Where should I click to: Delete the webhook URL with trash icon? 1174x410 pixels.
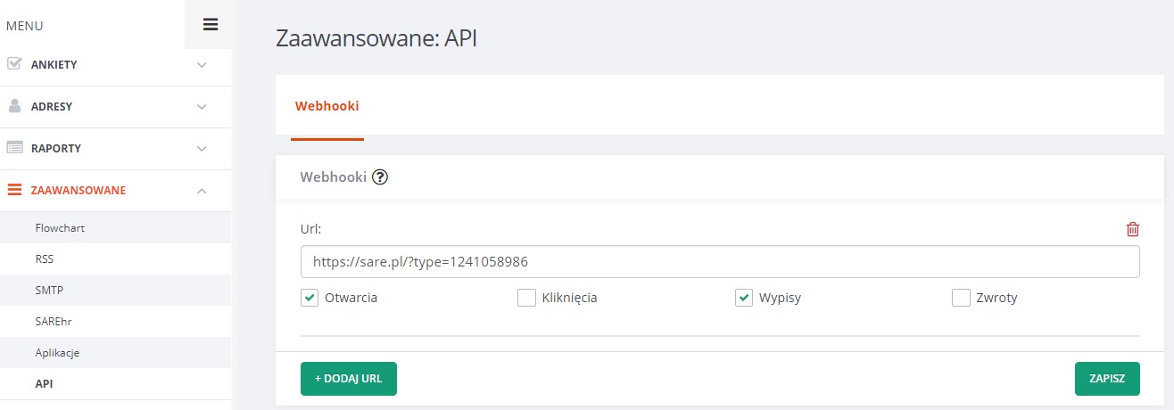click(1133, 229)
